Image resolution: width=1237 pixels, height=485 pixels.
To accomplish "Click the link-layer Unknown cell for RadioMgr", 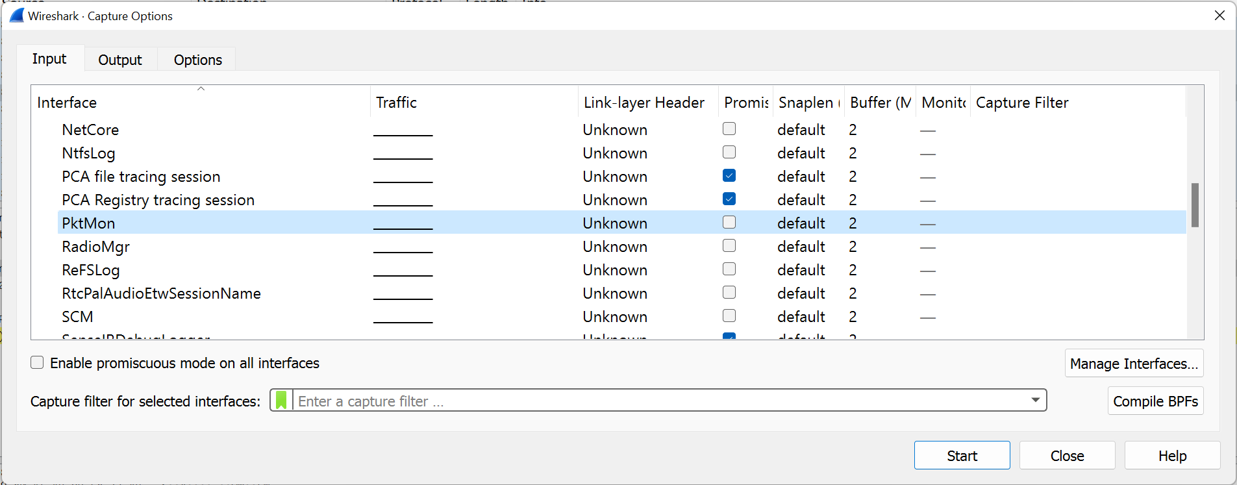I will 615,246.
